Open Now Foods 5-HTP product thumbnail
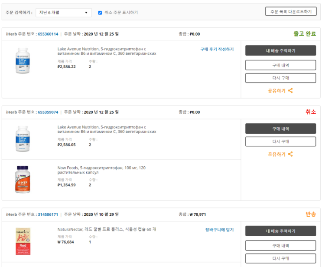 [22, 179]
